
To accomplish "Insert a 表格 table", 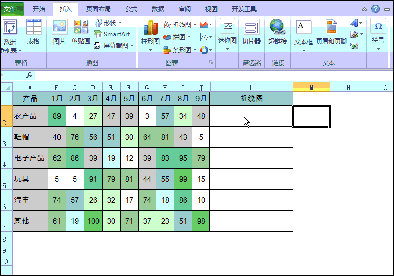I will coord(33,27).
